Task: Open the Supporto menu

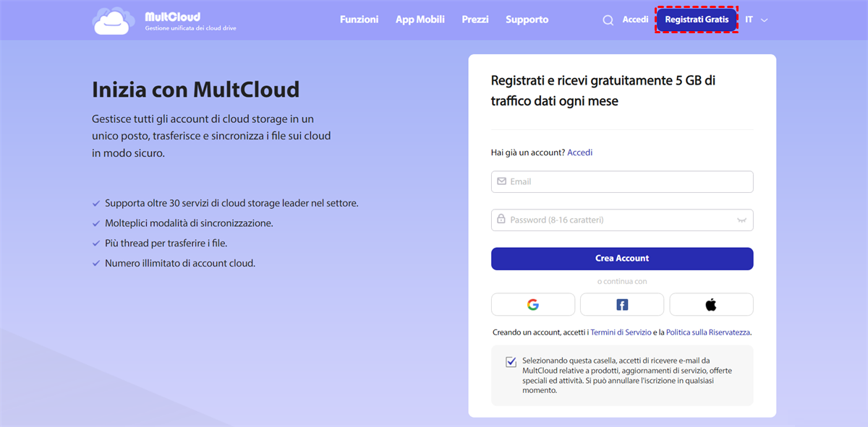Action: tap(527, 20)
